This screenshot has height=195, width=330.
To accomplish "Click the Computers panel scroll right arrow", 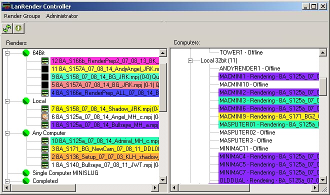I will 315,187.
